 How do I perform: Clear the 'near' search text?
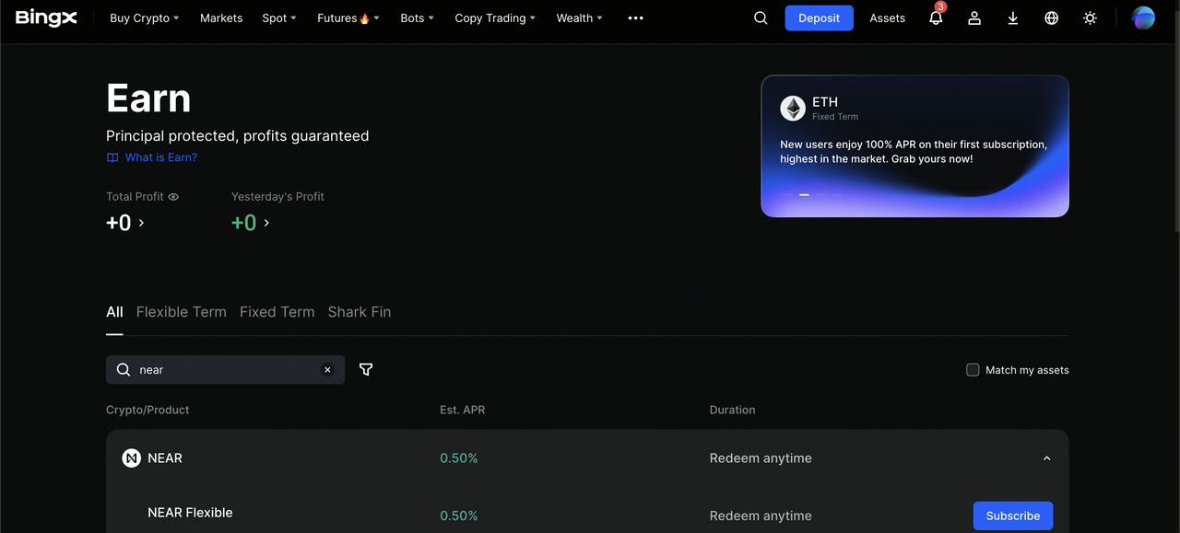click(327, 370)
